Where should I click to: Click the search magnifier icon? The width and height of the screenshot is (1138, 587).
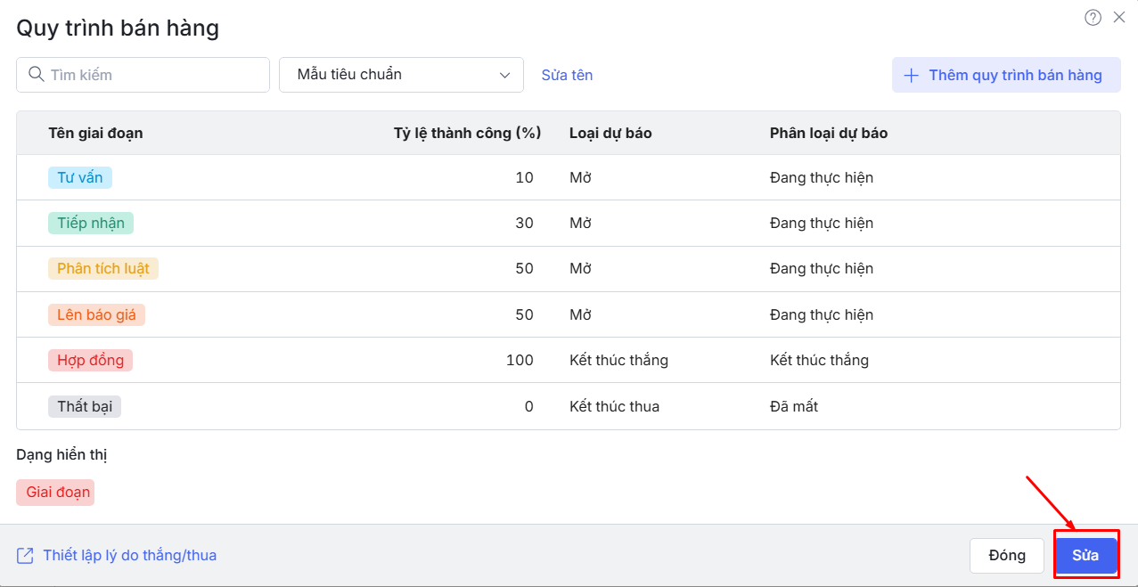tap(37, 75)
